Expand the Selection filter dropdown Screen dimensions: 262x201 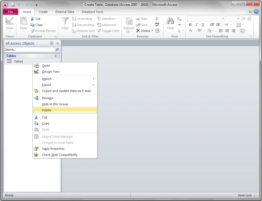[x=116, y=19]
